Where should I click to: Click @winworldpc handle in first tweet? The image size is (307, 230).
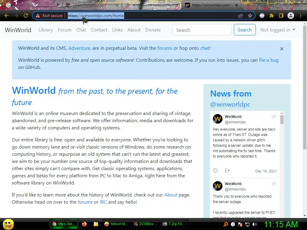tap(235, 122)
